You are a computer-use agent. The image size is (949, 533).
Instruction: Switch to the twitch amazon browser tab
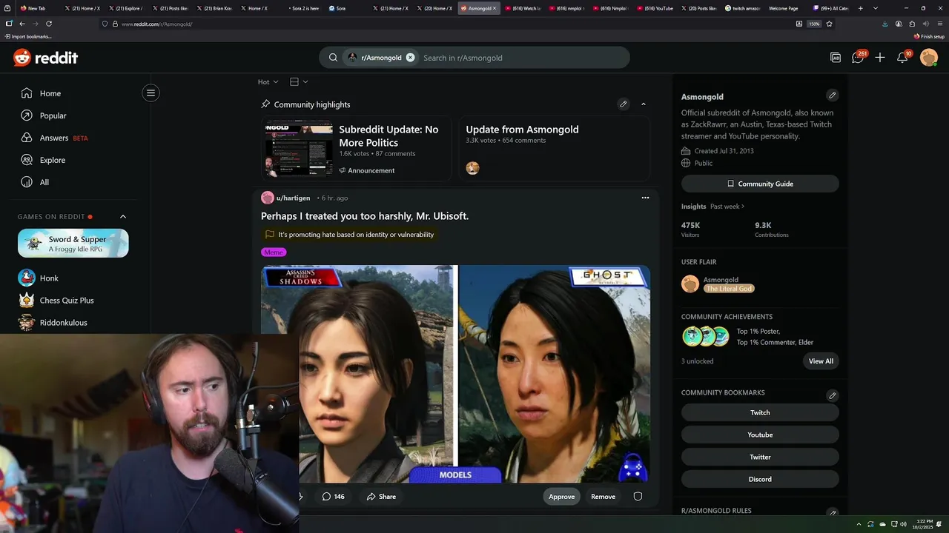[743, 8]
